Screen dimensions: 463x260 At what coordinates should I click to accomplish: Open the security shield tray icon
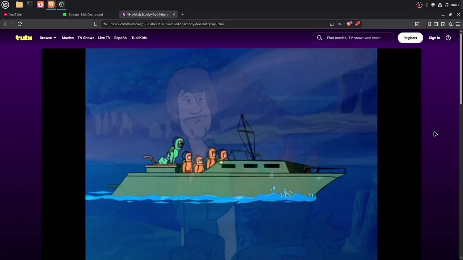[x=433, y=5]
